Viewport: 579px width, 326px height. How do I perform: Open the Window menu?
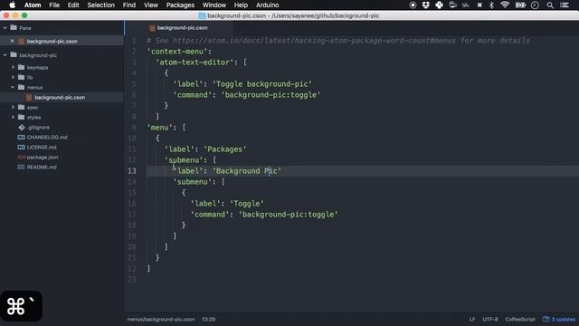click(214, 5)
